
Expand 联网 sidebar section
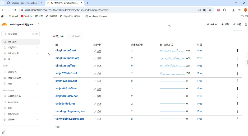coord(21,108)
